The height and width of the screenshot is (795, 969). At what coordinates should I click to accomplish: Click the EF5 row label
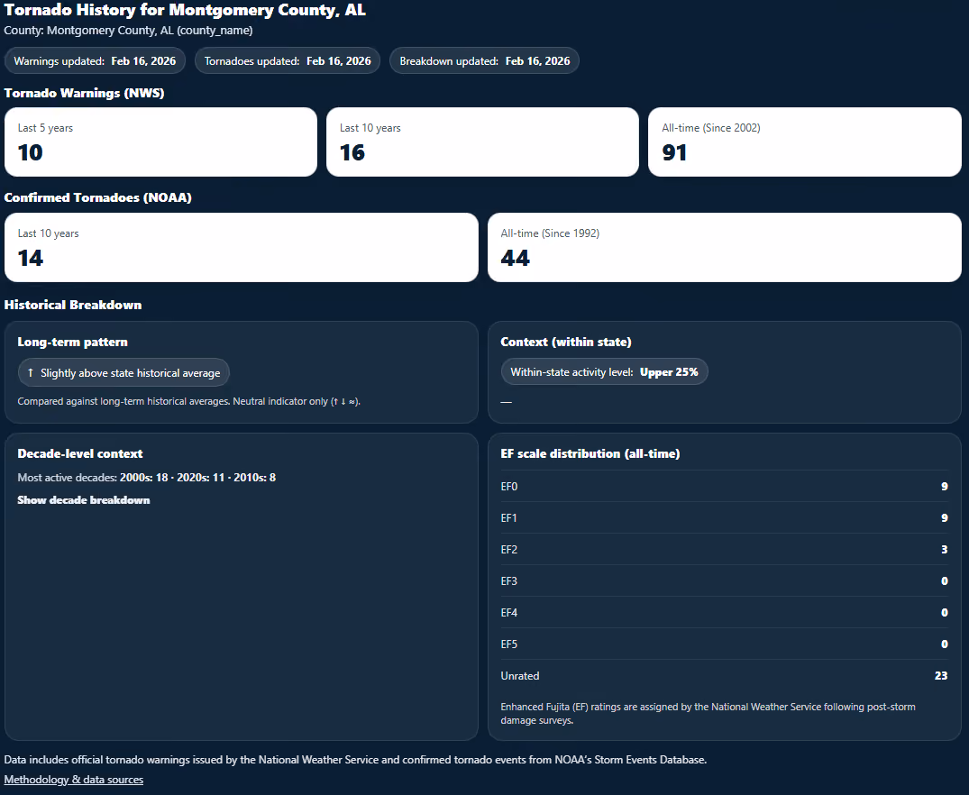[x=509, y=644]
